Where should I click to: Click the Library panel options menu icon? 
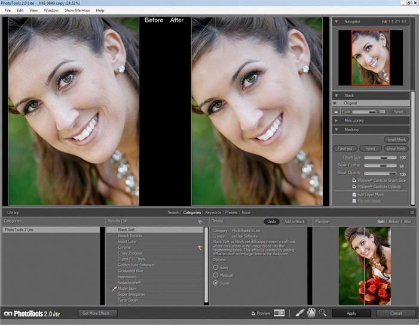point(412,212)
